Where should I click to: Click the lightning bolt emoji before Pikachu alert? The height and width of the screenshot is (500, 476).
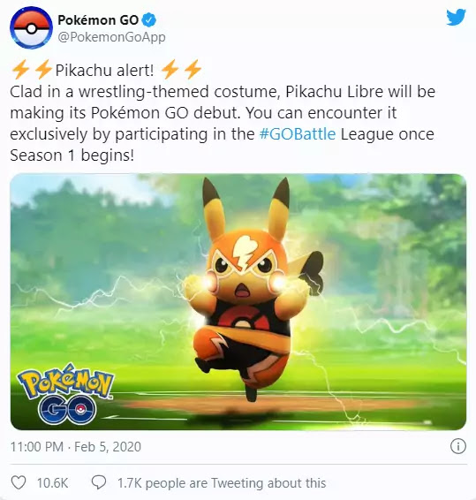(x=32, y=69)
